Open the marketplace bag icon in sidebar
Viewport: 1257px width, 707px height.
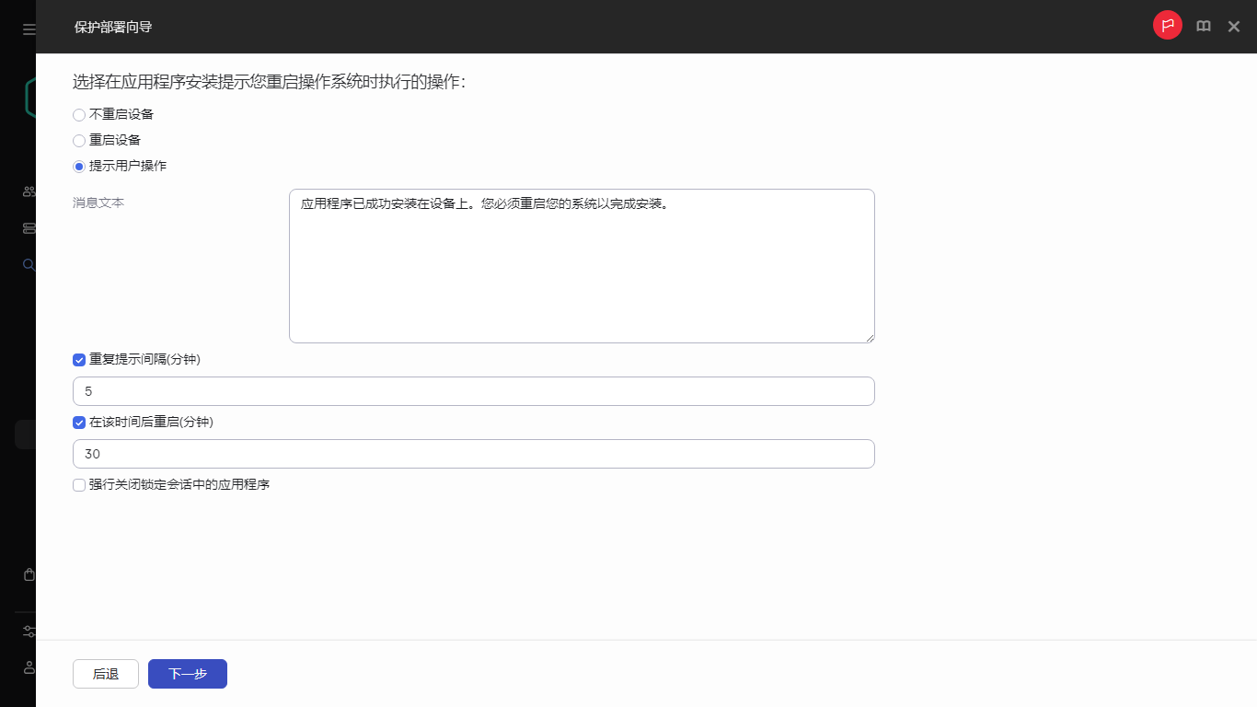29,574
